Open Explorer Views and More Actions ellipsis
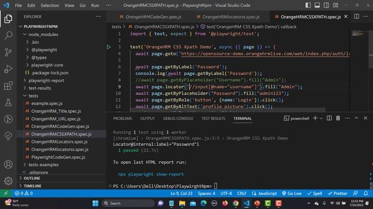The image size is (373, 209). [x=98, y=17]
